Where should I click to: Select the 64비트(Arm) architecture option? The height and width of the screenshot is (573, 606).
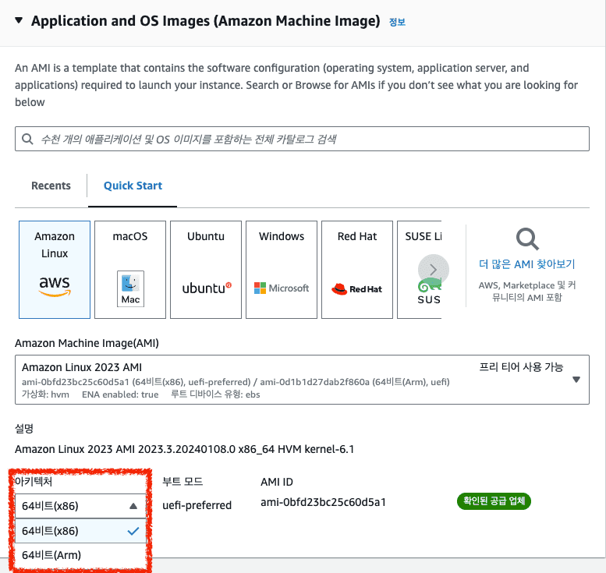80,555
